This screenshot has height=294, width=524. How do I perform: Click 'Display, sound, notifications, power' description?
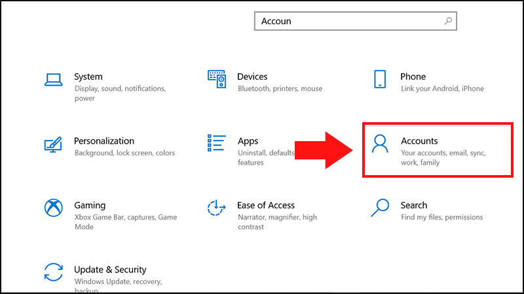(x=121, y=93)
